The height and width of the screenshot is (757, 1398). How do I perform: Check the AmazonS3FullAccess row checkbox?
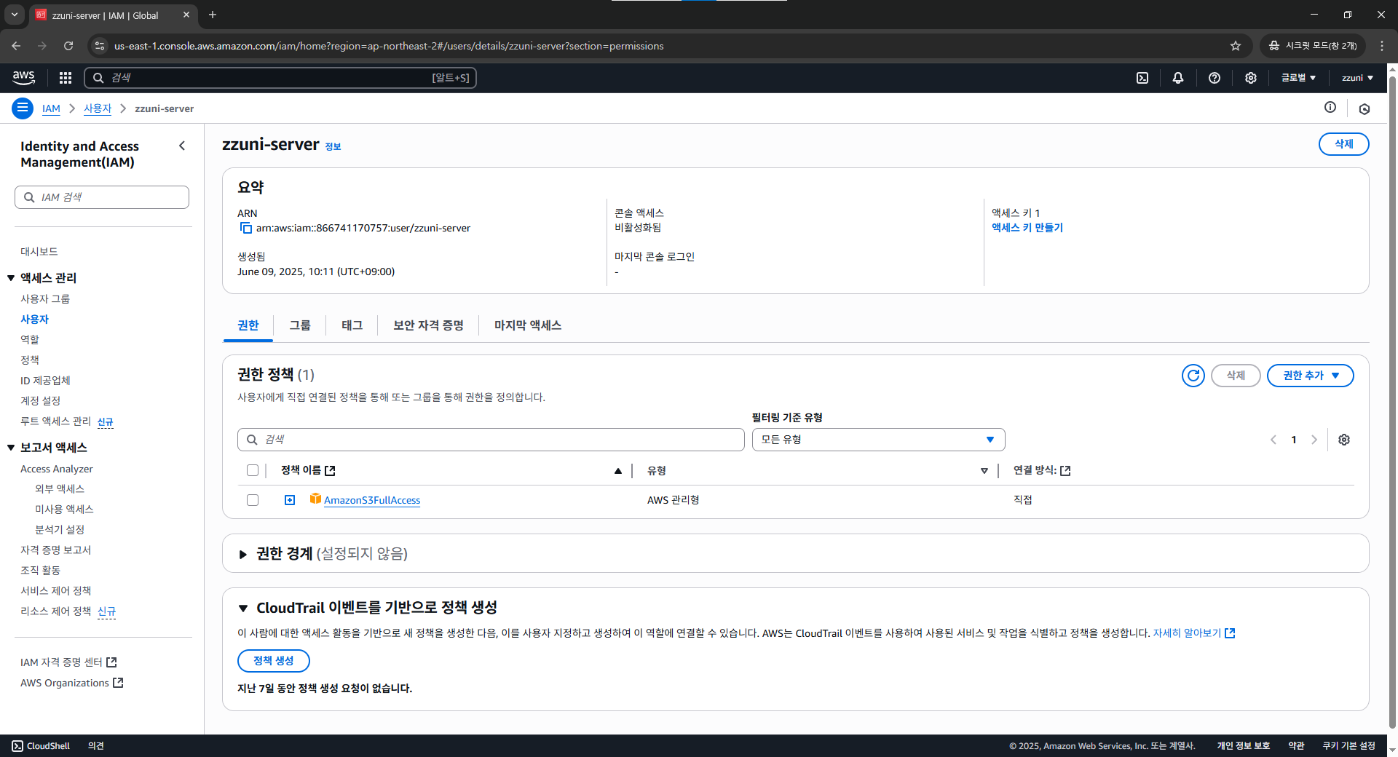click(x=253, y=500)
